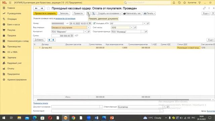This screenshot has height=121, width=215.
Task: Open Реквизиты печати link
Action: pos(41,103)
